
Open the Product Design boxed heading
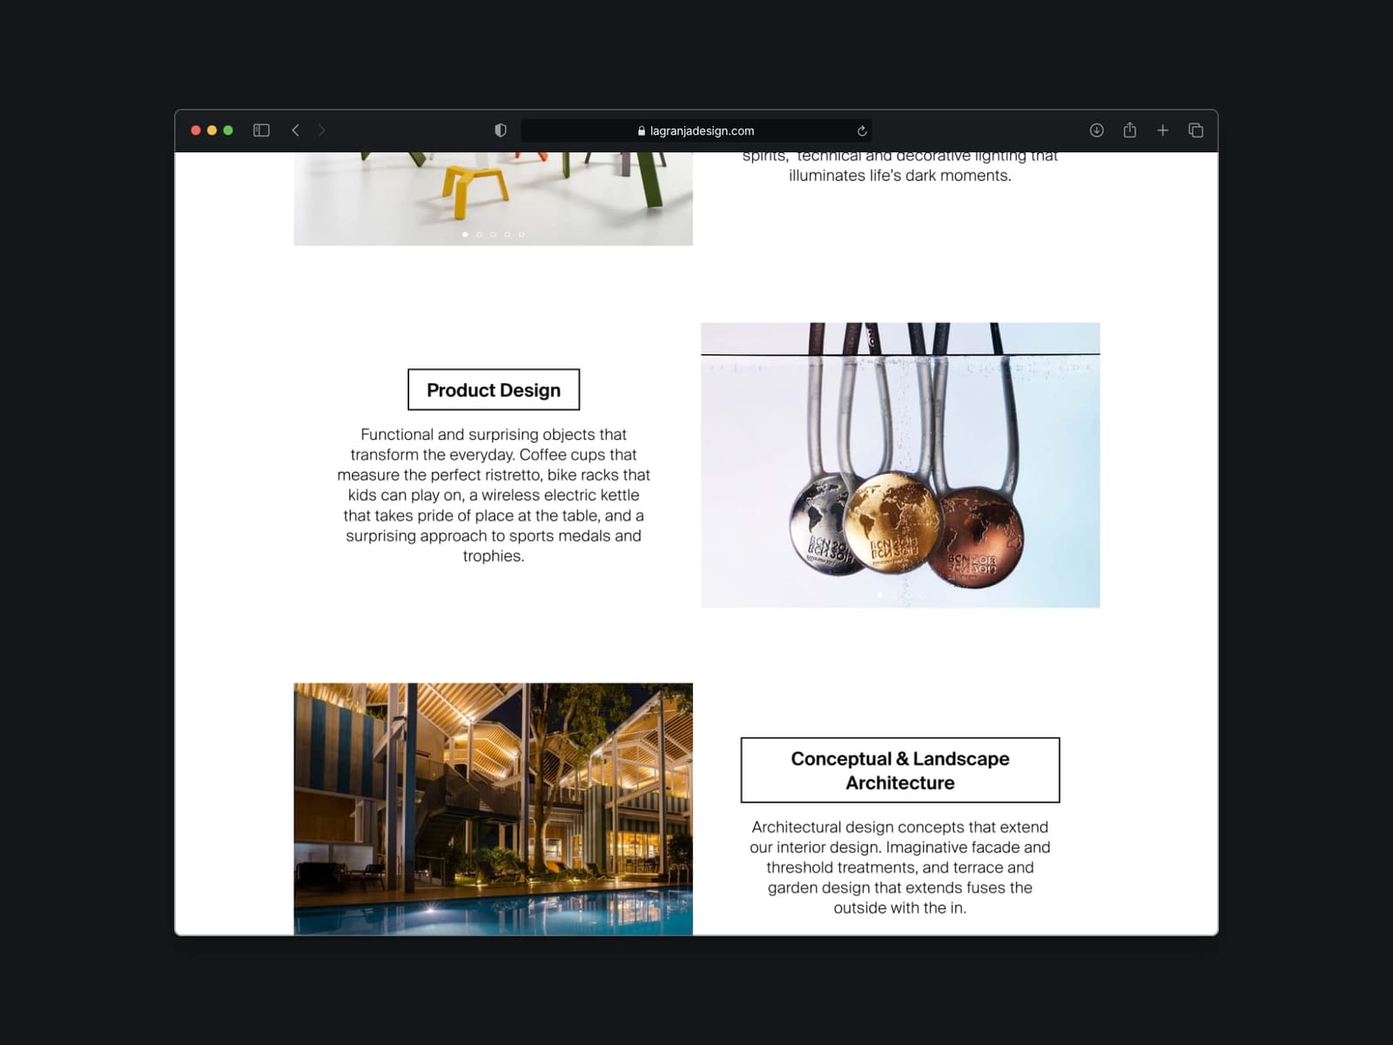pos(494,390)
